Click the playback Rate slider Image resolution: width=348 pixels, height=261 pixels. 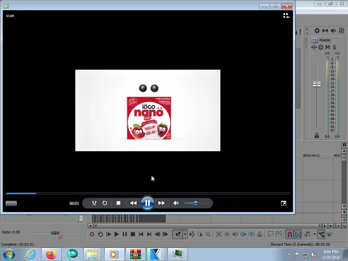click(x=55, y=233)
